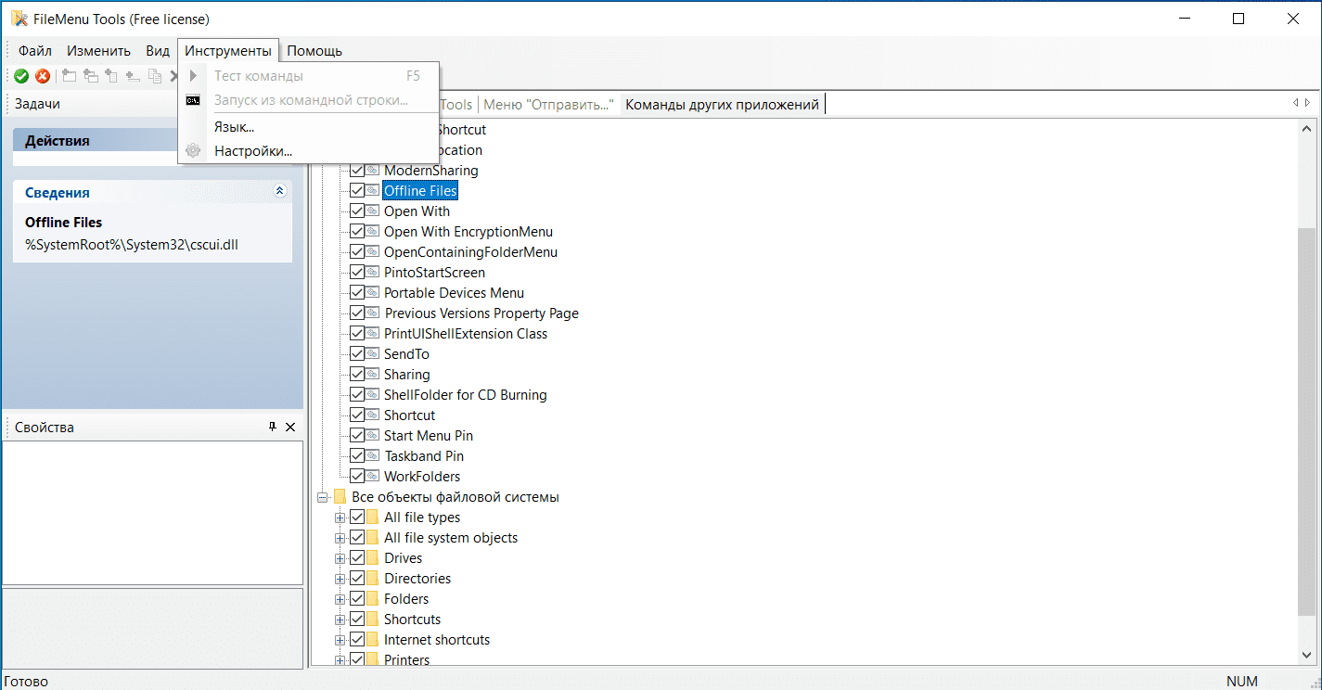Uncheck the Internet shortcuts checkbox
The height and width of the screenshot is (690, 1322).
[357, 640]
